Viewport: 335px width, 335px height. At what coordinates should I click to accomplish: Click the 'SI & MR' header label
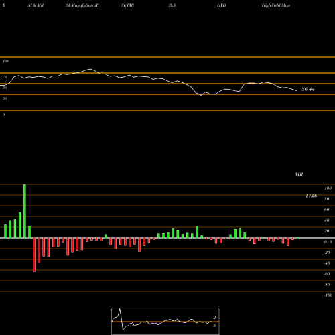click(36, 5)
